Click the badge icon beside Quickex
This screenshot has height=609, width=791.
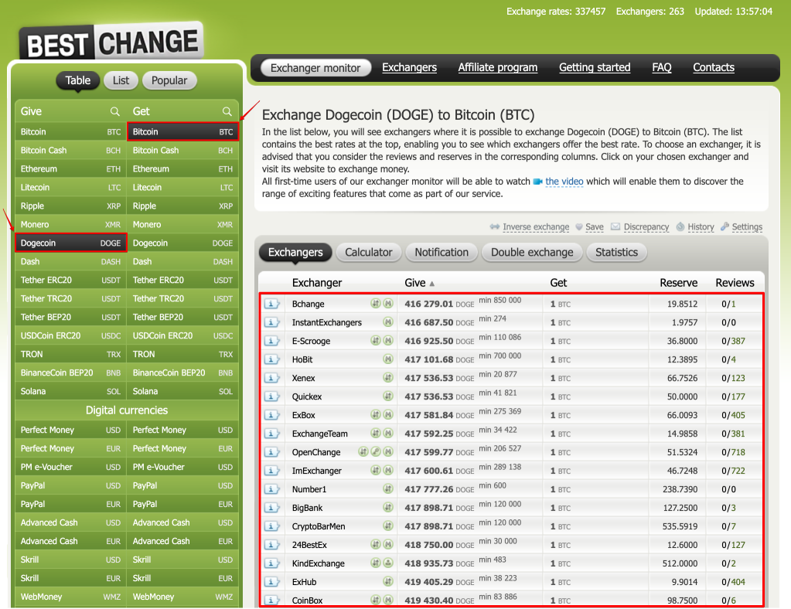pos(388,396)
